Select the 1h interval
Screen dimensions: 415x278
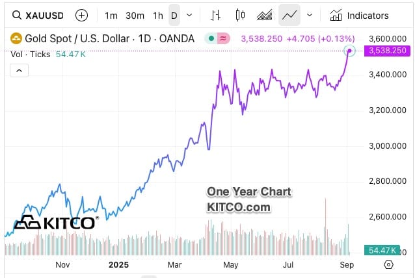coord(158,15)
